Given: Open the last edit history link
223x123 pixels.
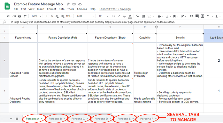Looking at the screenshot, I should pyautogui.click(x=115, y=9).
